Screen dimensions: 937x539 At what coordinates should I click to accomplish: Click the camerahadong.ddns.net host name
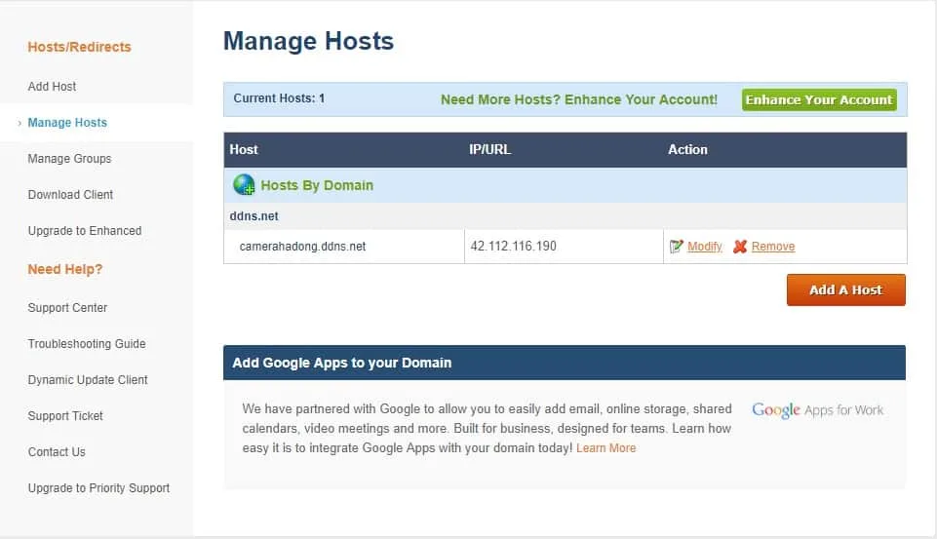(302, 247)
